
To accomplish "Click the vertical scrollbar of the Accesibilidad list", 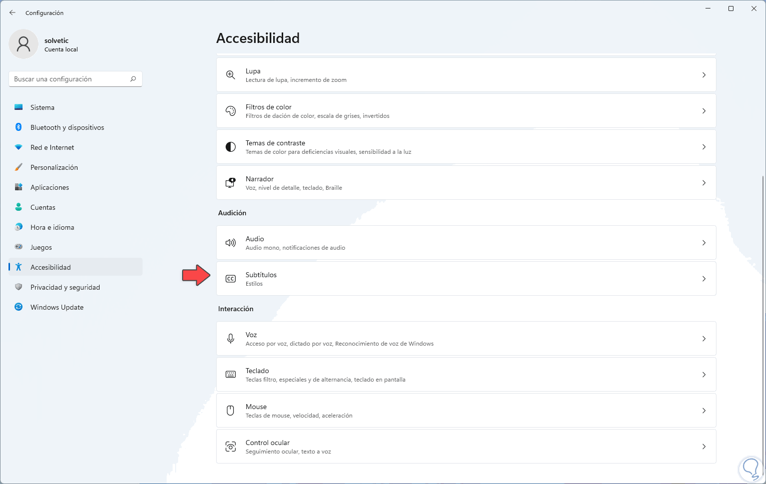I will [x=763, y=300].
